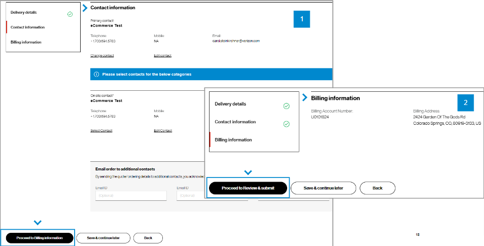Click primary contact telephone +1.703.694.5783
The height and width of the screenshot is (246, 484).
pyautogui.click(x=103, y=41)
